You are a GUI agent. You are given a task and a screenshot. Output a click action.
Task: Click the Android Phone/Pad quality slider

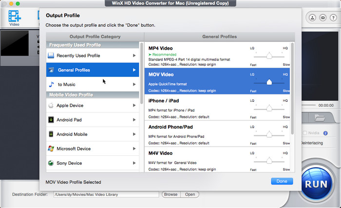coord(269,134)
